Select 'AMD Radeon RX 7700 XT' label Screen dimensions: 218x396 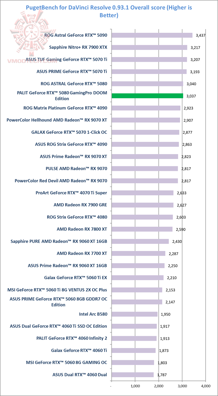click(x=82, y=253)
